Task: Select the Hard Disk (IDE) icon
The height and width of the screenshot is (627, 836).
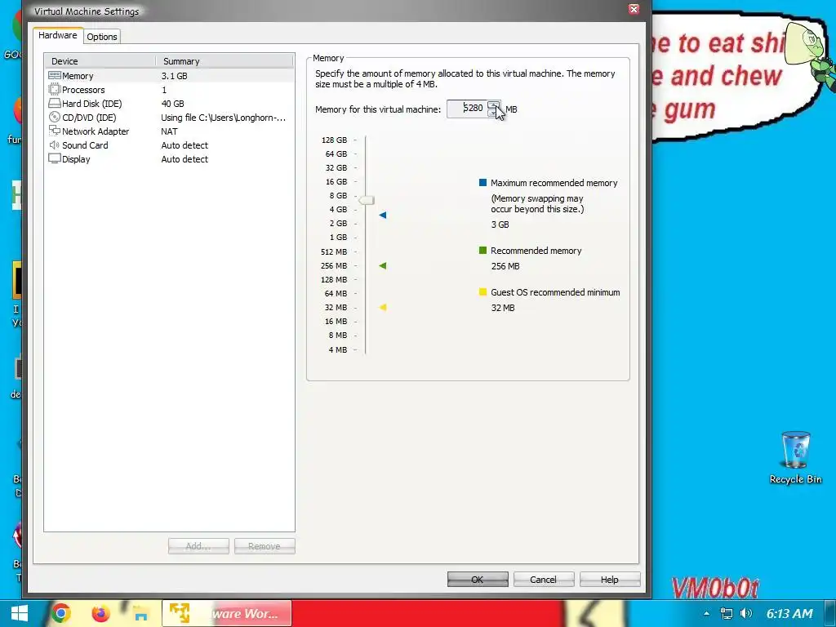Action: click(55, 104)
